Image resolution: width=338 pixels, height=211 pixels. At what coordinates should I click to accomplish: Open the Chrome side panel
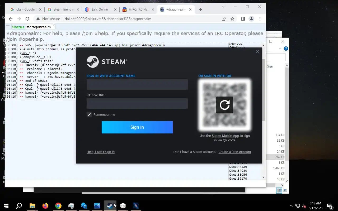[243, 19]
